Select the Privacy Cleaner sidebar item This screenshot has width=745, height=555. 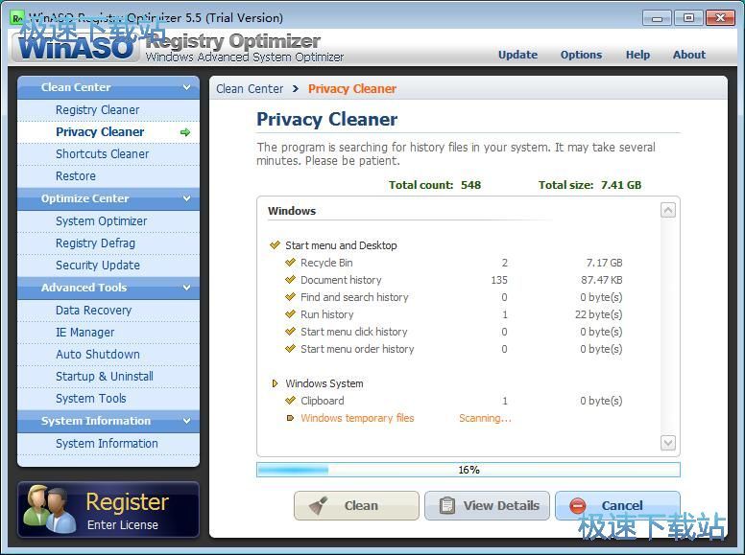point(108,132)
